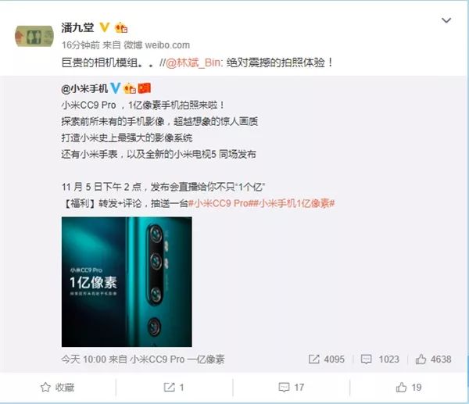
Task: Open the 微博 weibo.com source link
Action: point(157,45)
